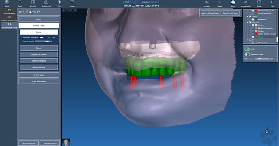Enable the Solo Intersezioni switch
279x146 pixels.
247,54
